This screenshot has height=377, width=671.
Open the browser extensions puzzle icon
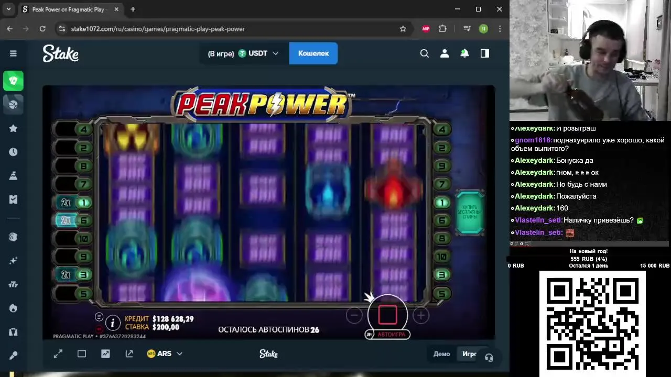click(442, 29)
